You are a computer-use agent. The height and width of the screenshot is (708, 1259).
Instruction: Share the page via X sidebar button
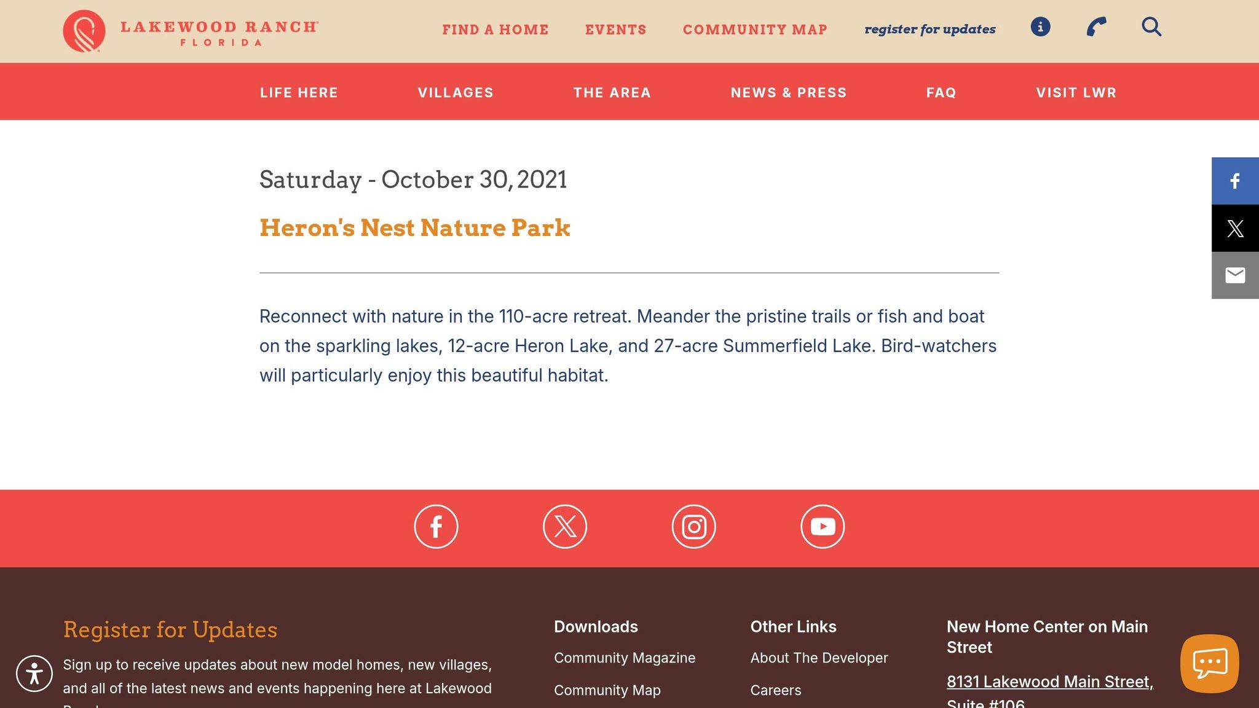[1235, 228]
